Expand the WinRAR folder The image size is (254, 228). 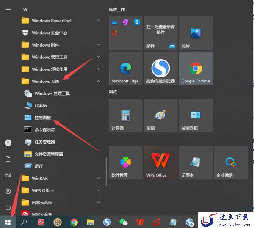99,178
